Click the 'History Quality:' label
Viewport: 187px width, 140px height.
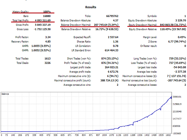[21, 12]
